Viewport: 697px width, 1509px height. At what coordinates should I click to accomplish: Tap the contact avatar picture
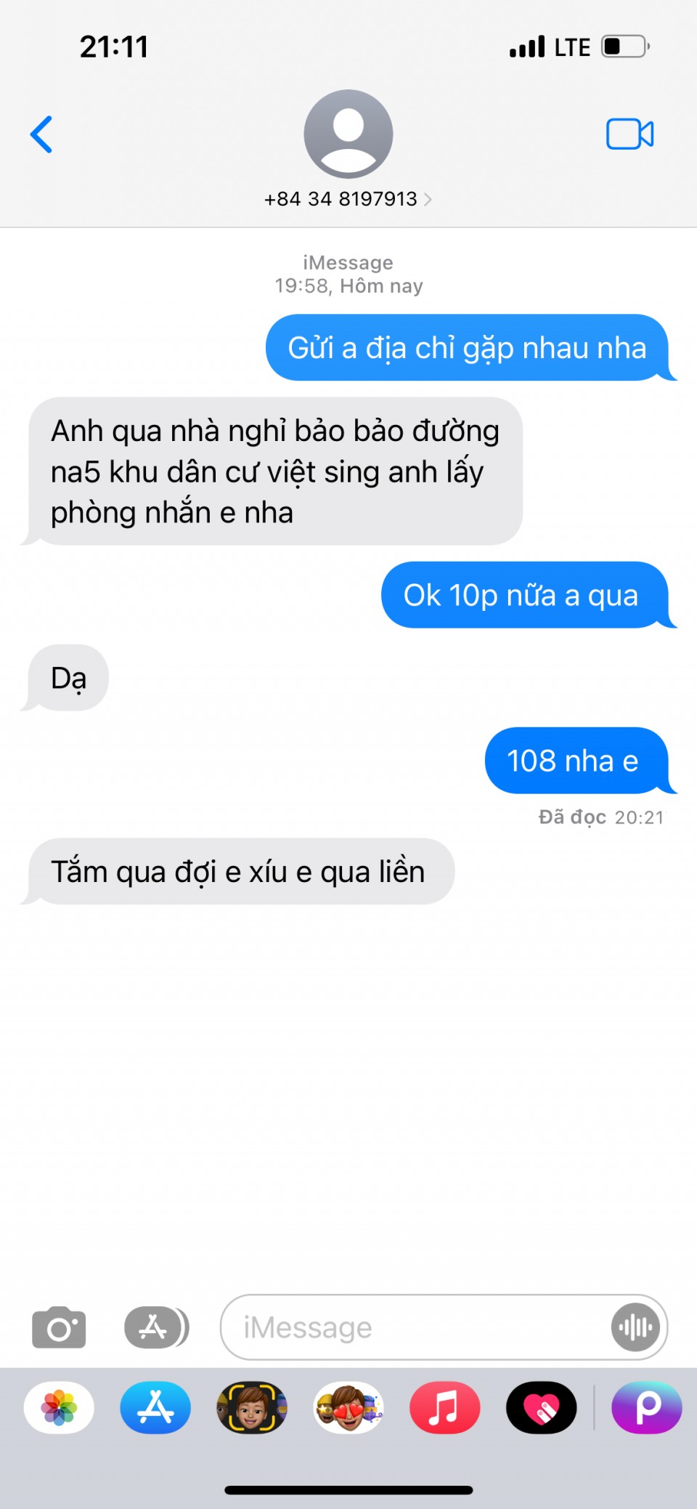[x=348, y=134]
